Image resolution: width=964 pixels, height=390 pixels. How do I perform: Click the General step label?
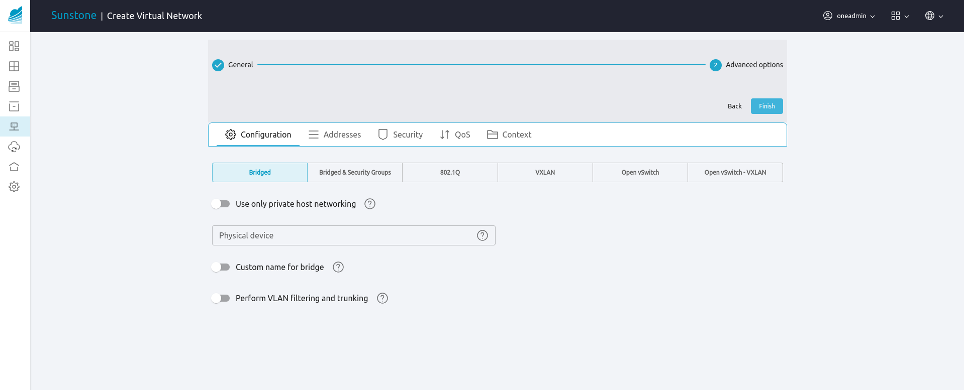[x=241, y=65]
